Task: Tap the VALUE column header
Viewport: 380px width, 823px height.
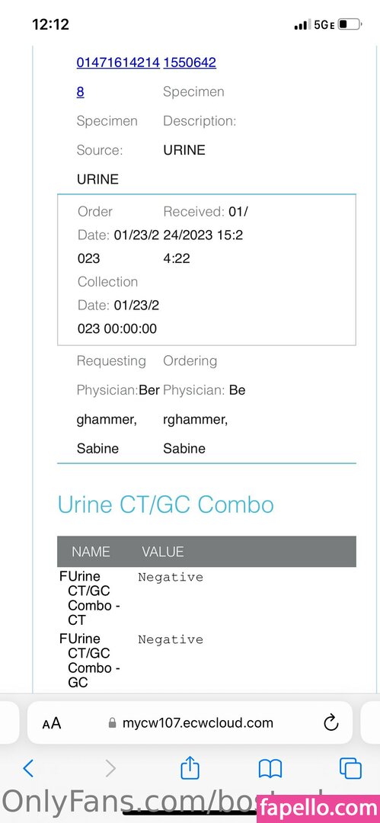Action: [163, 552]
